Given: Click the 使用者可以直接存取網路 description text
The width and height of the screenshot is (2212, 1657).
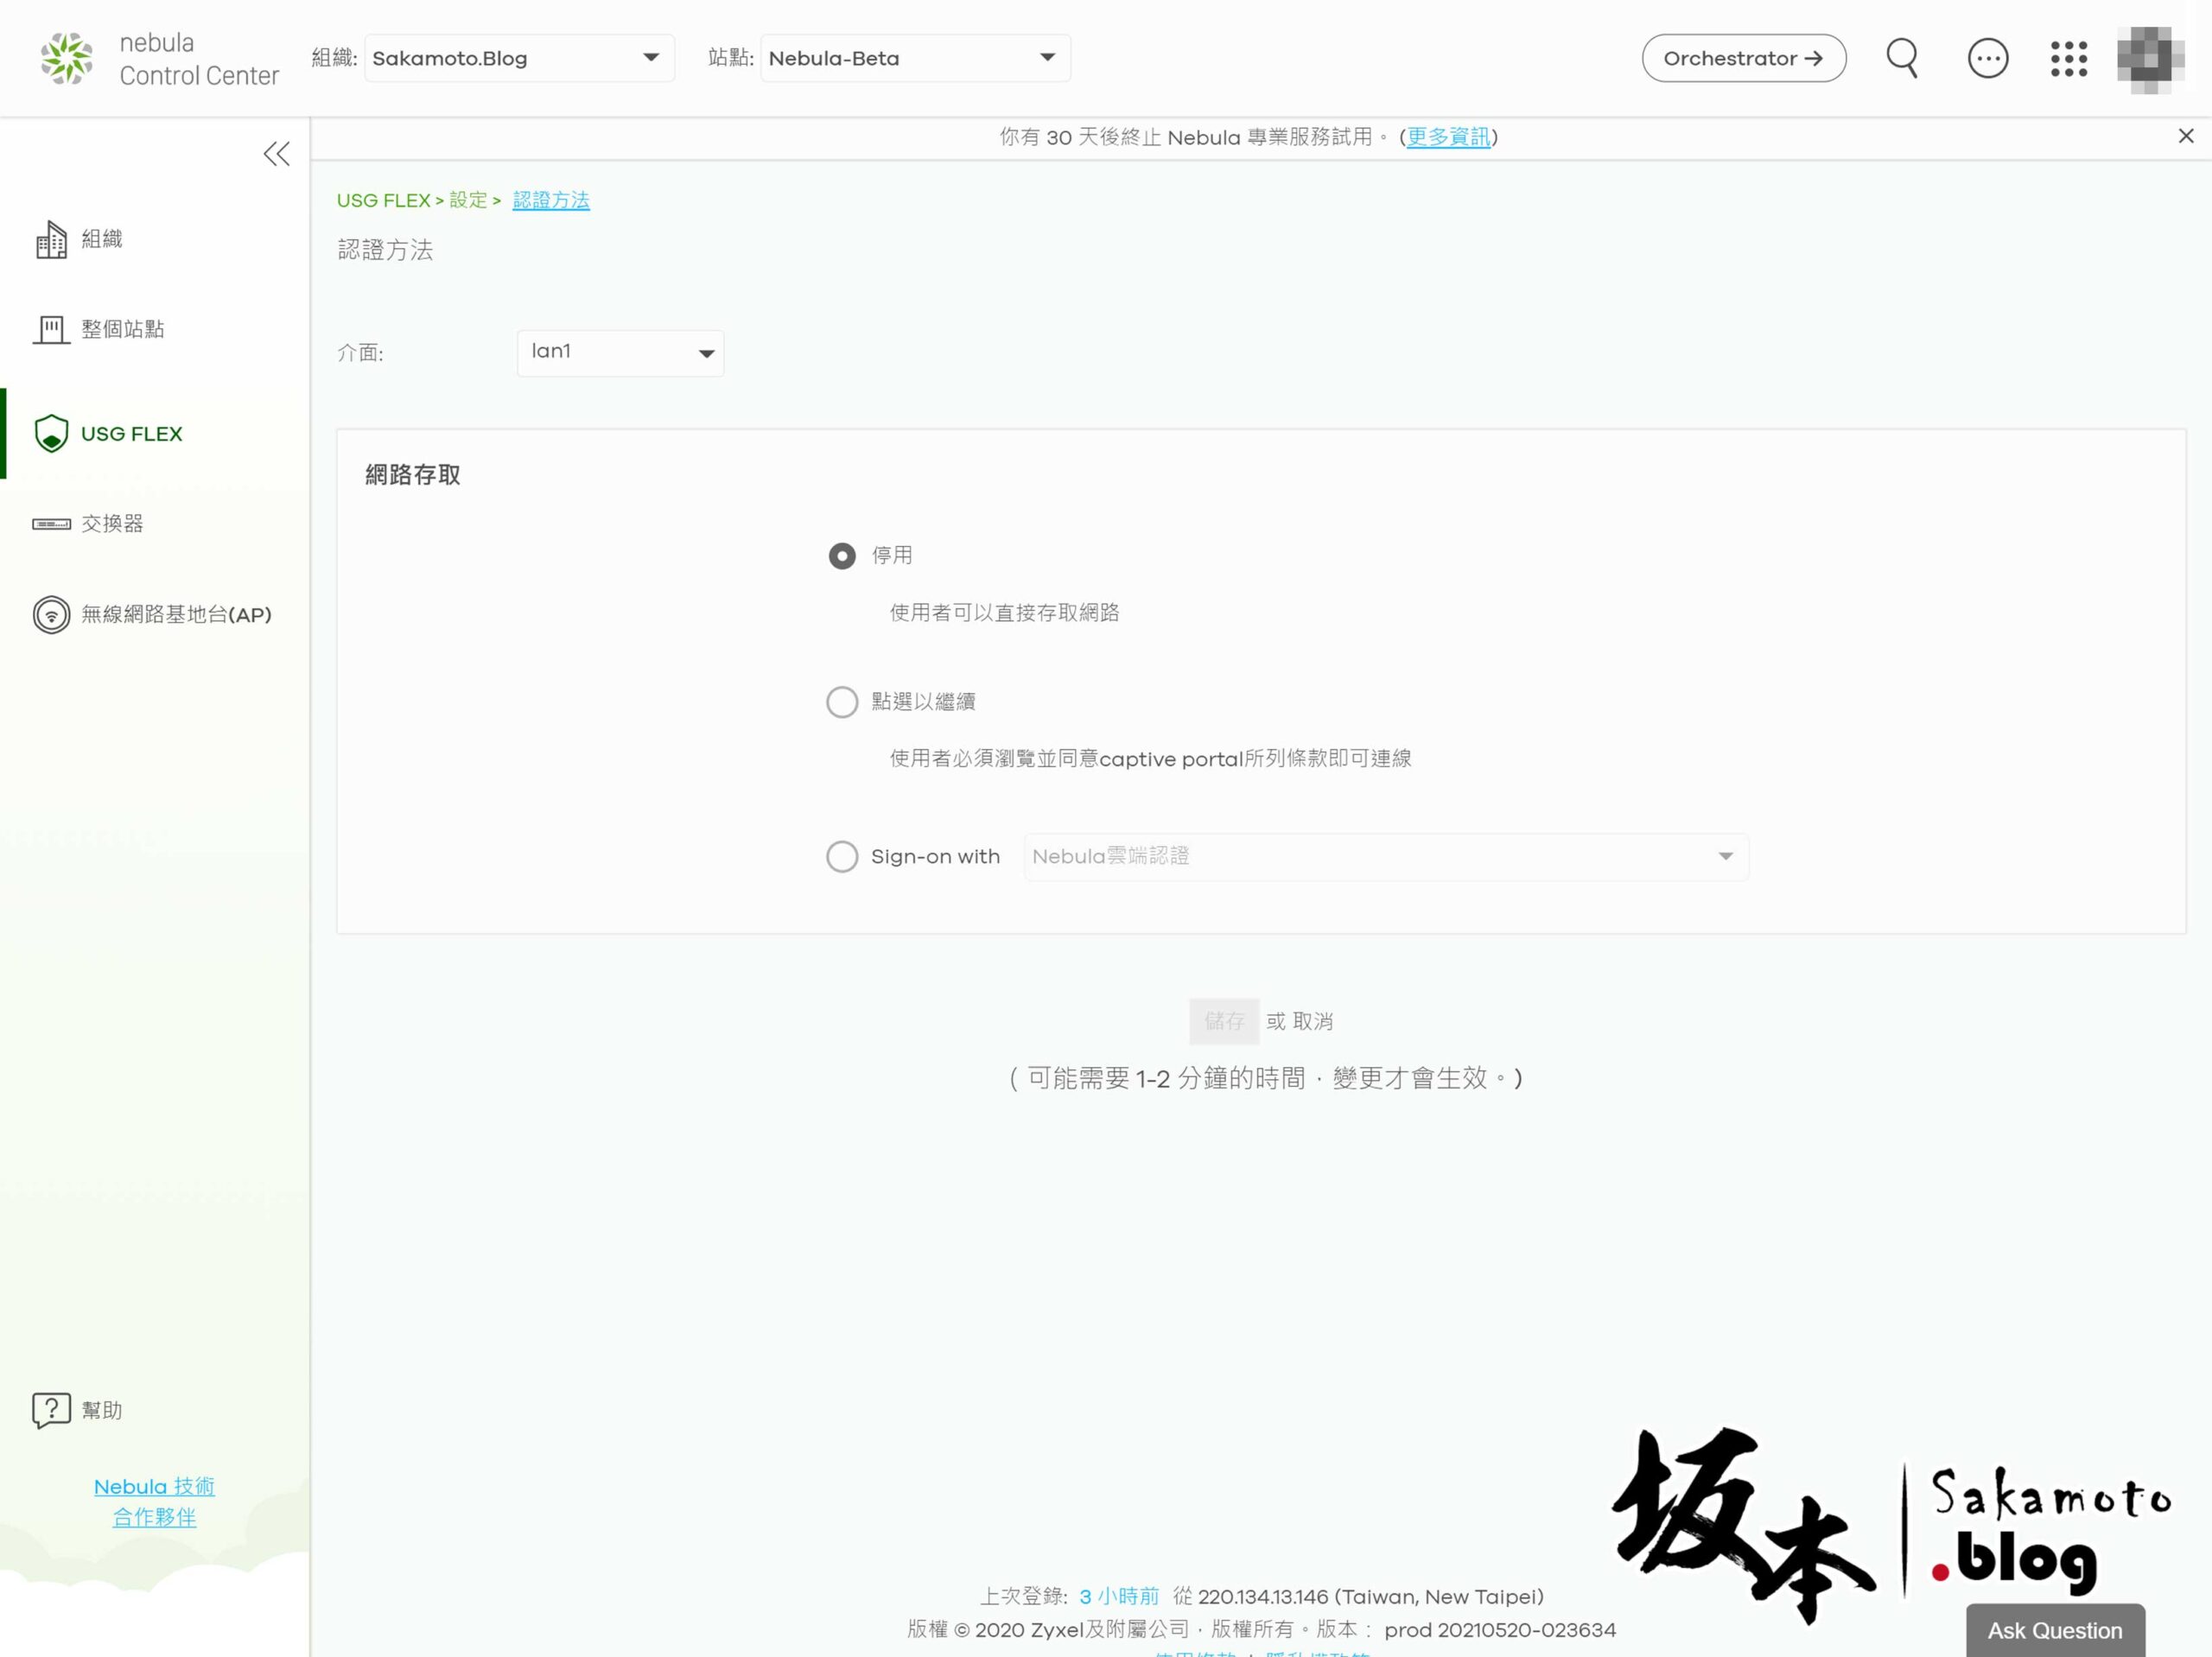Looking at the screenshot, I should 1004,613.
